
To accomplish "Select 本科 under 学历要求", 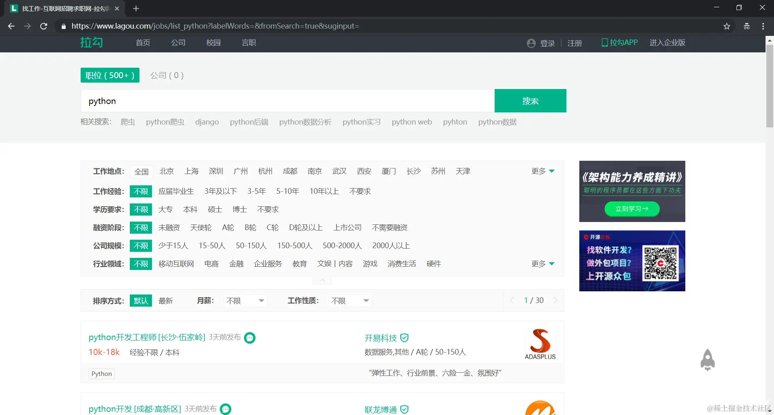I will 190,209.
